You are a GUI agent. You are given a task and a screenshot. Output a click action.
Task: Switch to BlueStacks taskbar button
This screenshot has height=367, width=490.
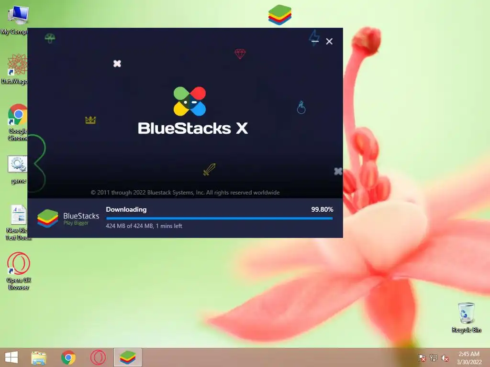[127, 357]
